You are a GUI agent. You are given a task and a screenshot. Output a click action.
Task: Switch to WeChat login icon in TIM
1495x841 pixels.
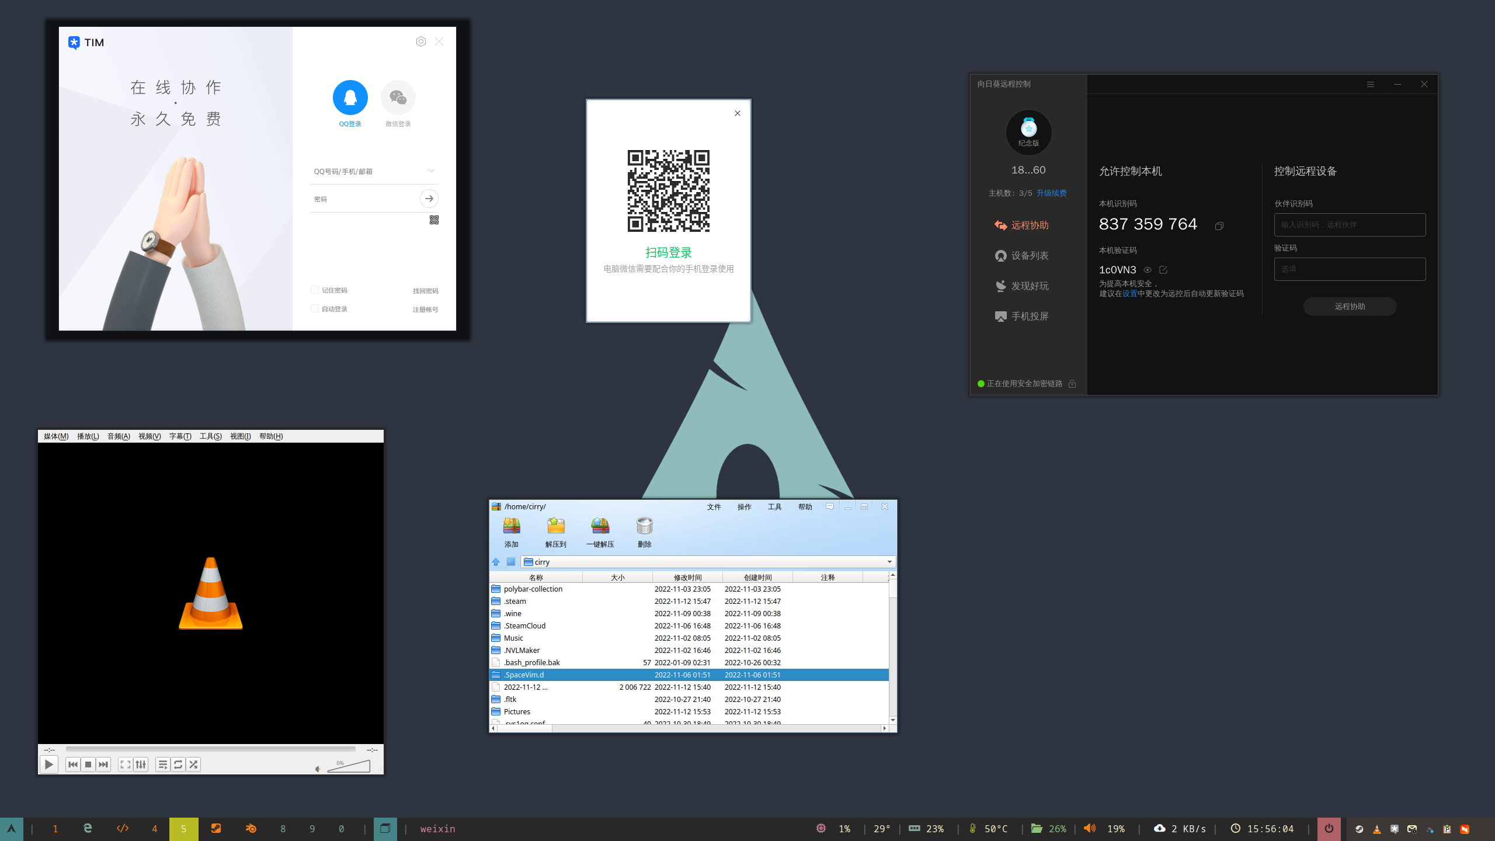tap(398, 98)
